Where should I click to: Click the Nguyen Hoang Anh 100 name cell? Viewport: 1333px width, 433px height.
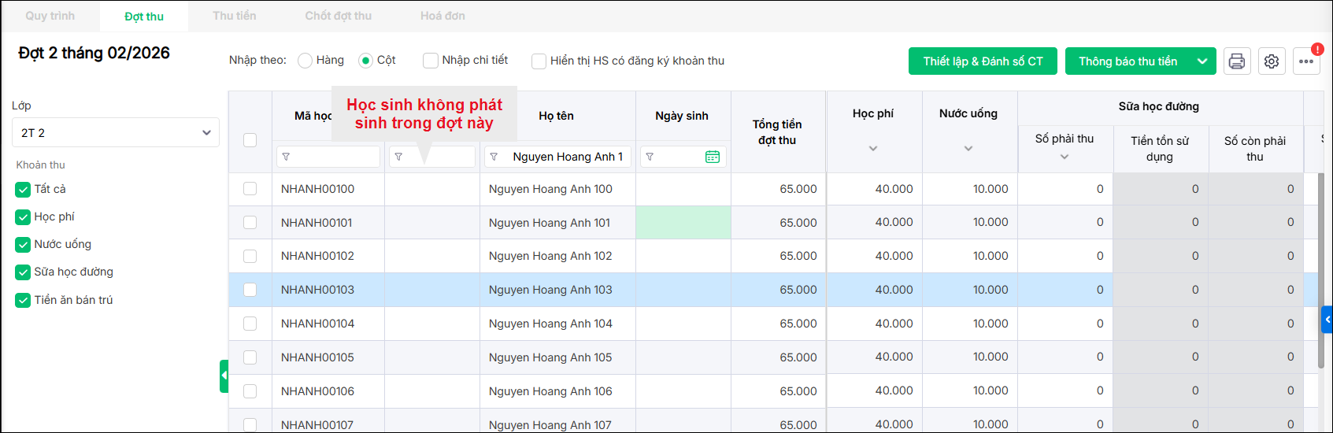click(x=557, y=189)
